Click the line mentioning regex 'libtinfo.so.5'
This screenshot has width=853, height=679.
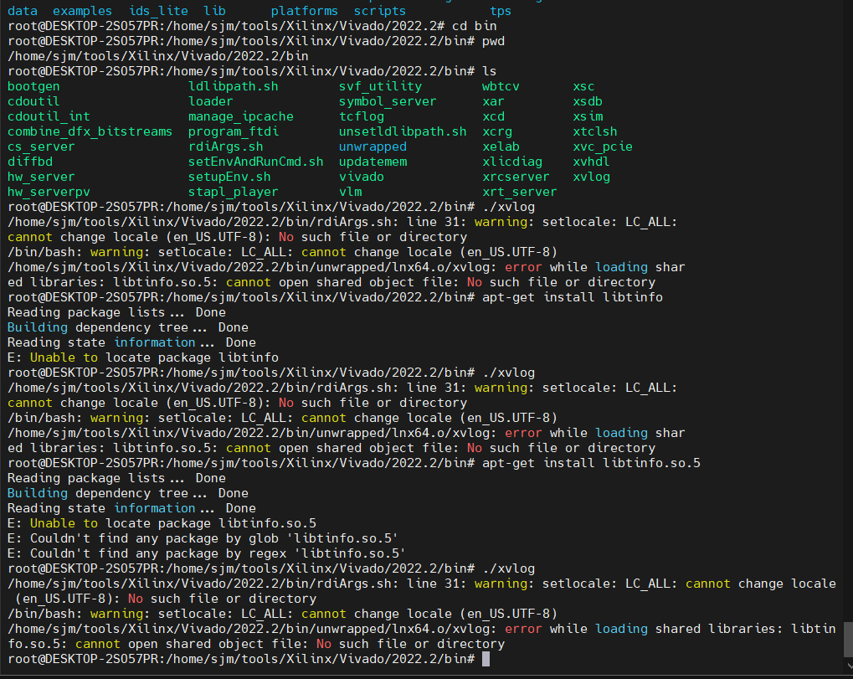(207, 554)
